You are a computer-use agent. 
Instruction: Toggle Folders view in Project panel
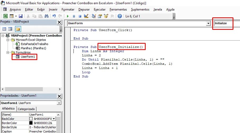(x=18, y=29)
